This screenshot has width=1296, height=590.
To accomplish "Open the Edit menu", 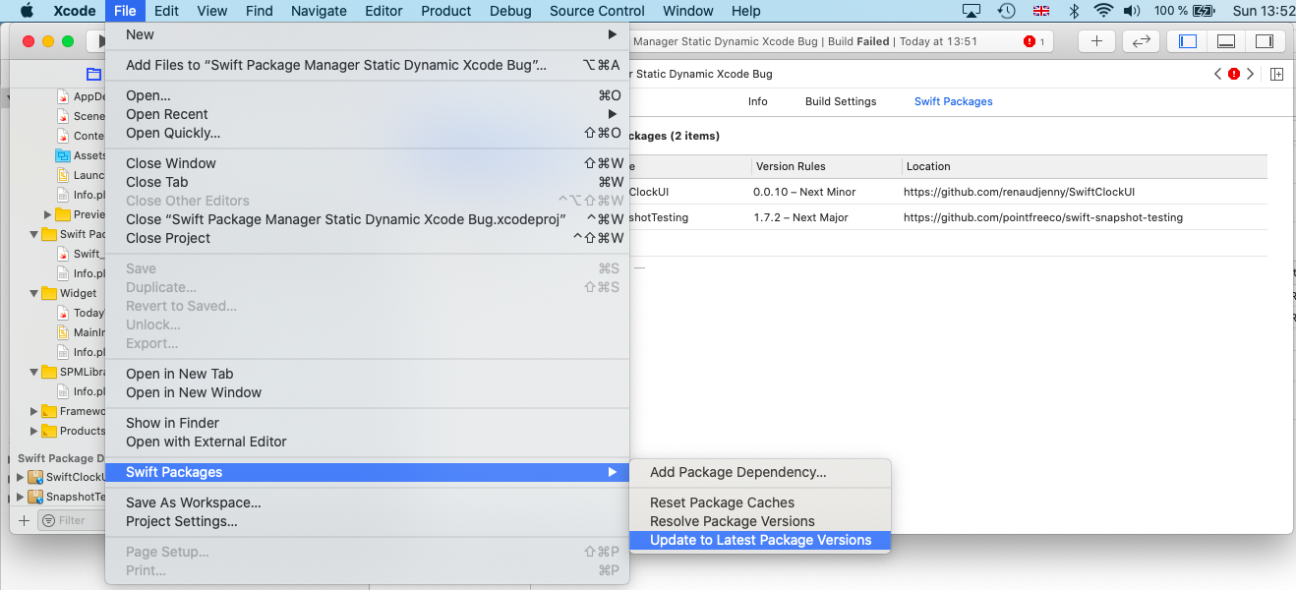I will [x=166, y=11].
